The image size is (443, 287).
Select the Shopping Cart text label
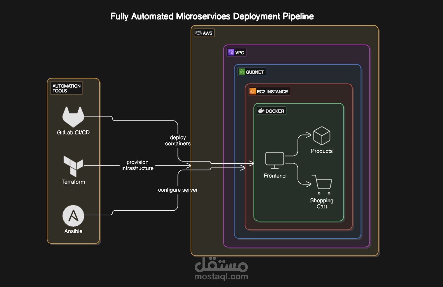[322, 203]
